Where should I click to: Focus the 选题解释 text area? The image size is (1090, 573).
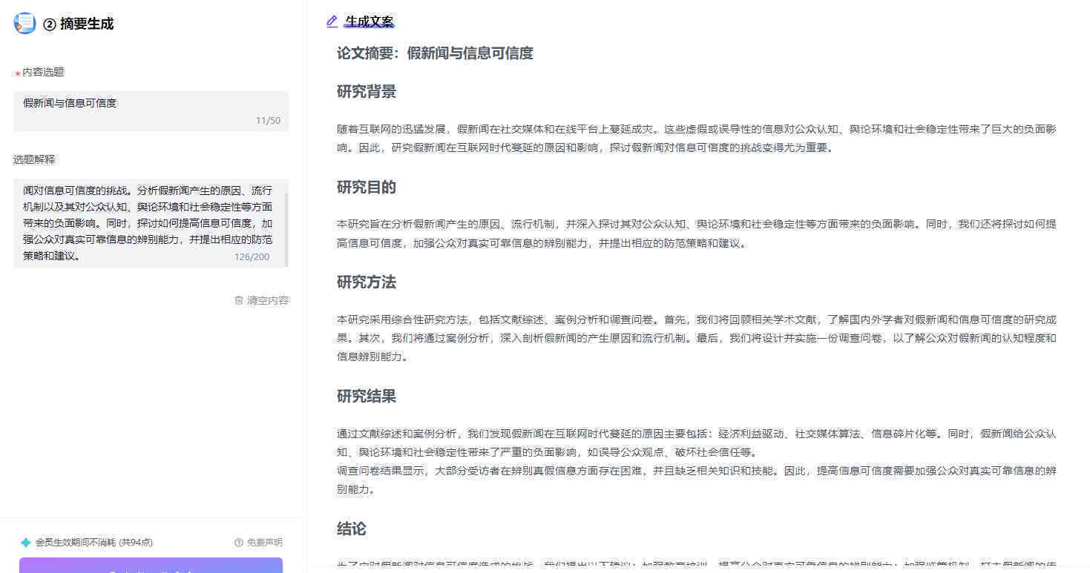[151, 222]
